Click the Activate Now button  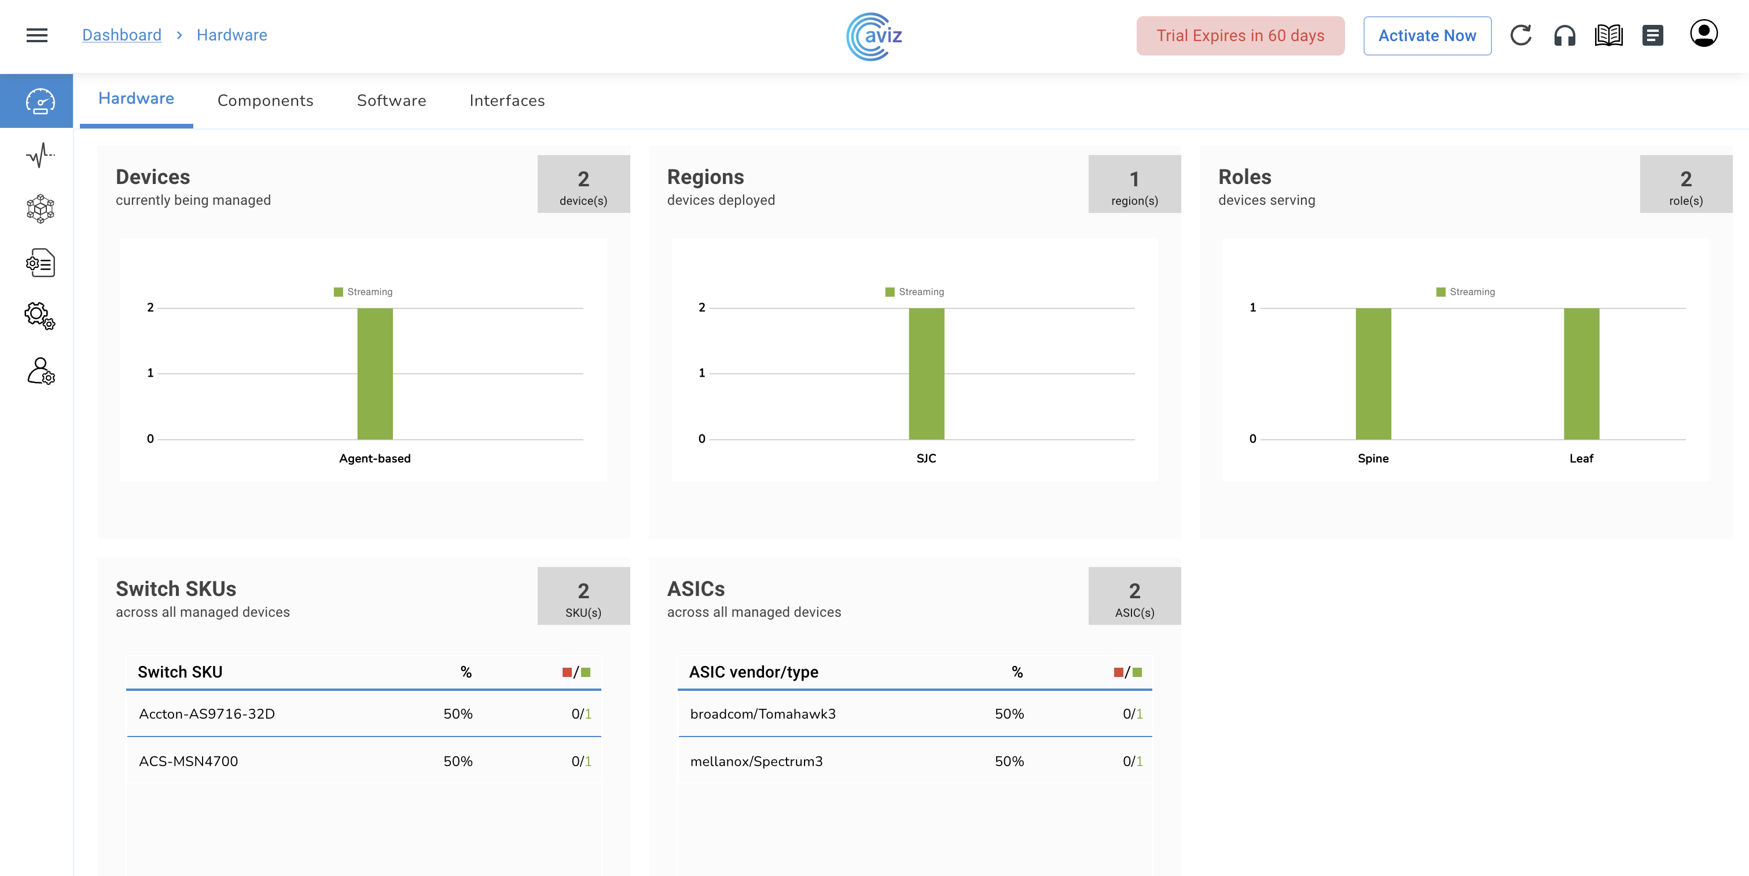click(1427, 35)
